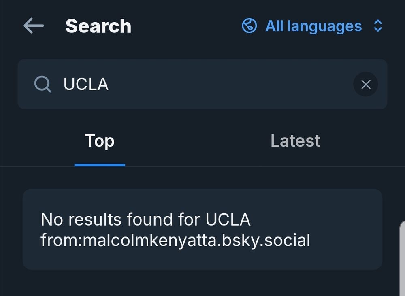
Task: Click the blue underline beneath Top
Action: 100,165
